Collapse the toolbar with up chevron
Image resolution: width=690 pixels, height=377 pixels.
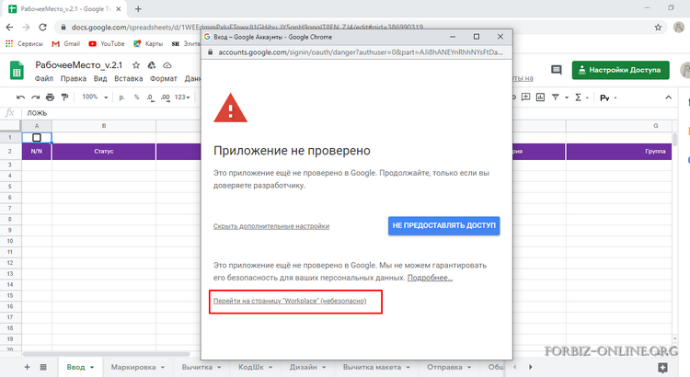click(x=668, y=97)
